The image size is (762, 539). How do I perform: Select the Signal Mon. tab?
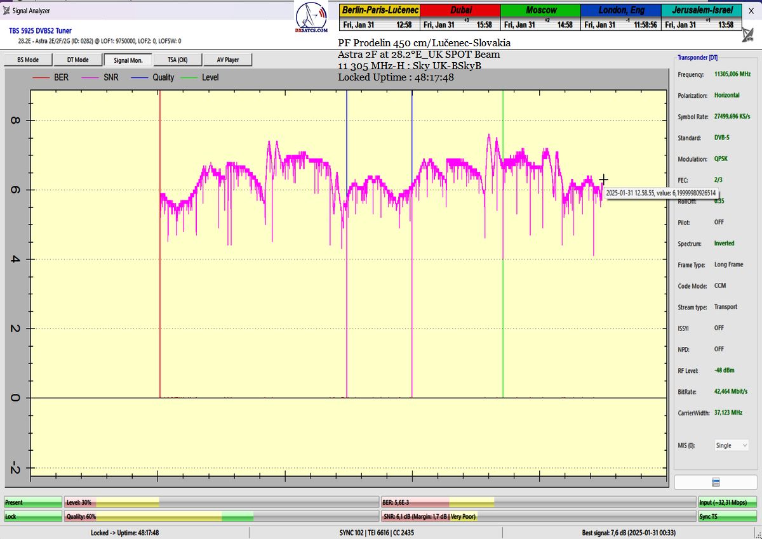click(128, 60)
